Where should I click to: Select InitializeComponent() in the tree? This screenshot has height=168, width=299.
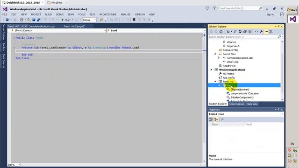click(x=242, y=98)
